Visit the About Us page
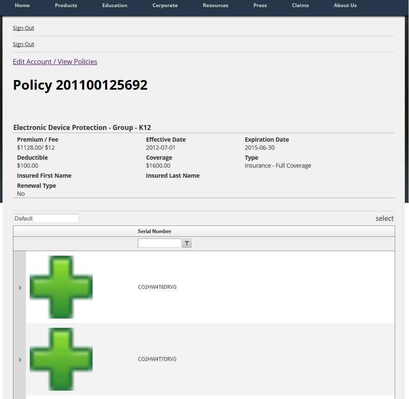 [x=345, y=5]
